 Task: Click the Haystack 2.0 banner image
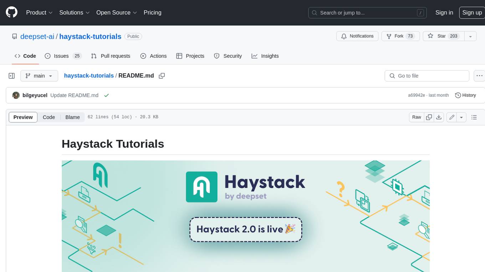(246, 216)
